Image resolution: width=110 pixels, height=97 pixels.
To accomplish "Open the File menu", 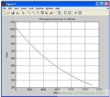I will (x=4, y=8).
